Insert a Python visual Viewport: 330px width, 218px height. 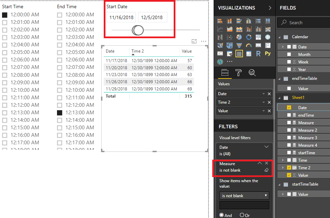(x=268, y=54)
